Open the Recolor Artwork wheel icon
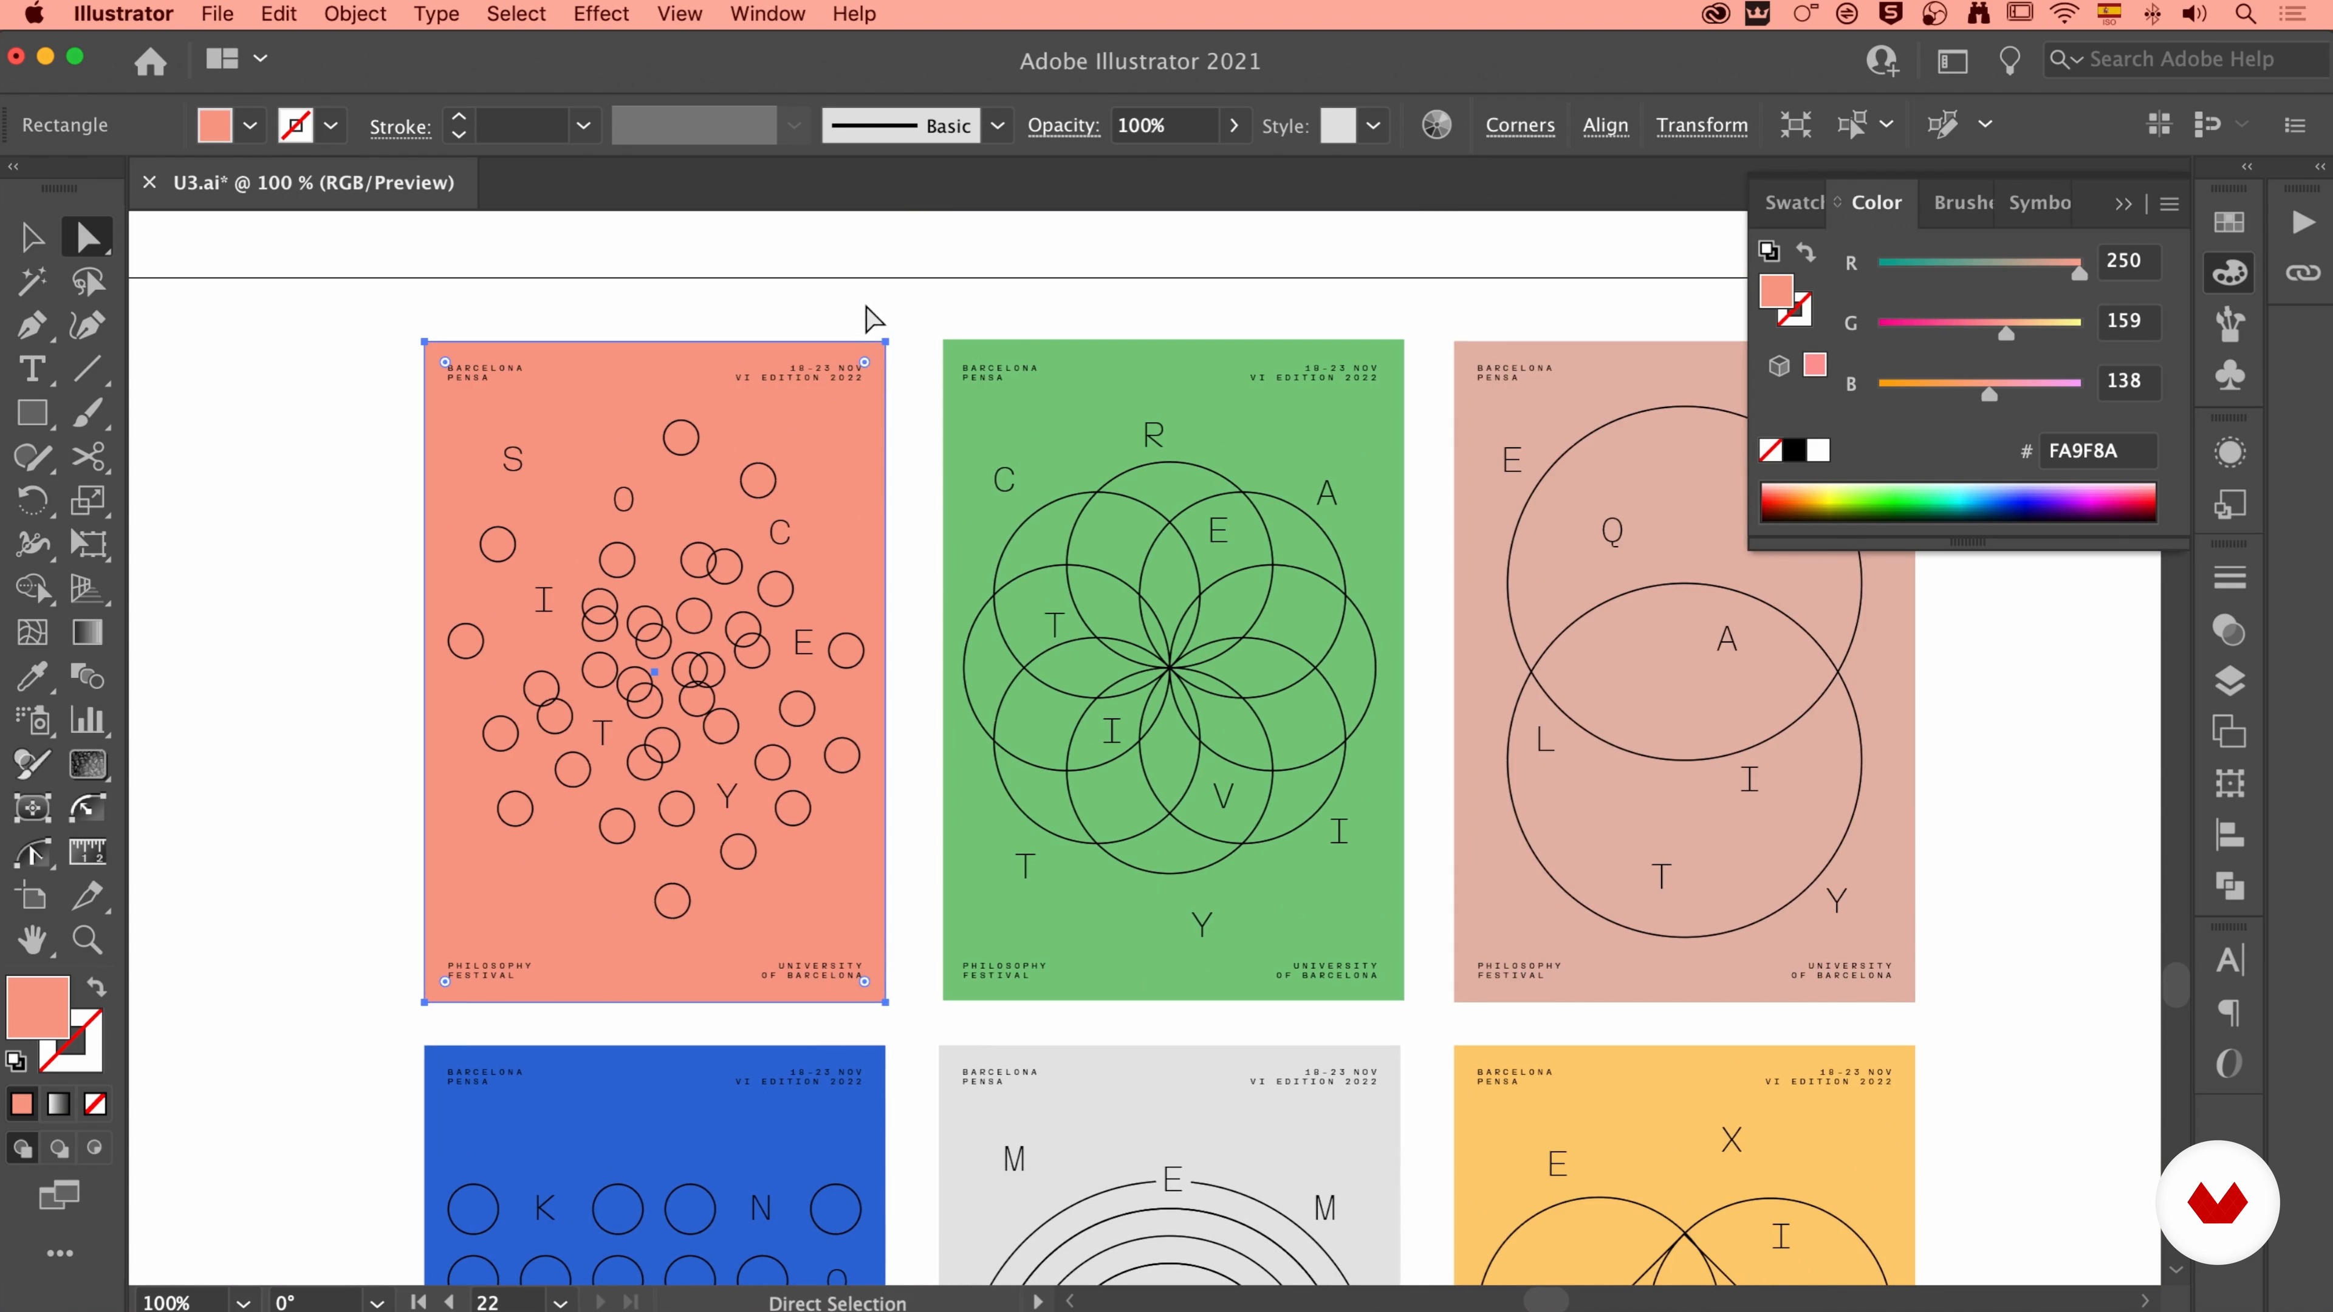The image size is (2333, 1312). 1436,125
